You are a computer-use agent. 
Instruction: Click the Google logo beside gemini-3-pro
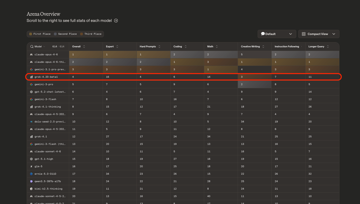click(31, 84)
